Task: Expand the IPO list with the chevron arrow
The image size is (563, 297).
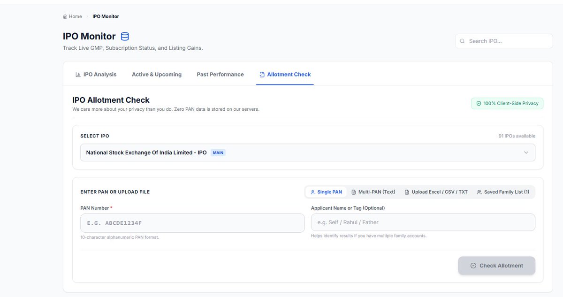Action: 526,152
